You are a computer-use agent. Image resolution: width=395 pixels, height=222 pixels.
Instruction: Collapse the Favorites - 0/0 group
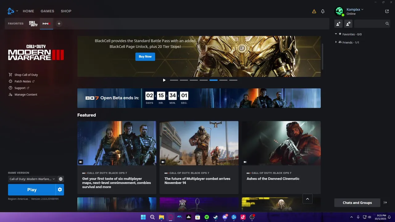[336, 34]
